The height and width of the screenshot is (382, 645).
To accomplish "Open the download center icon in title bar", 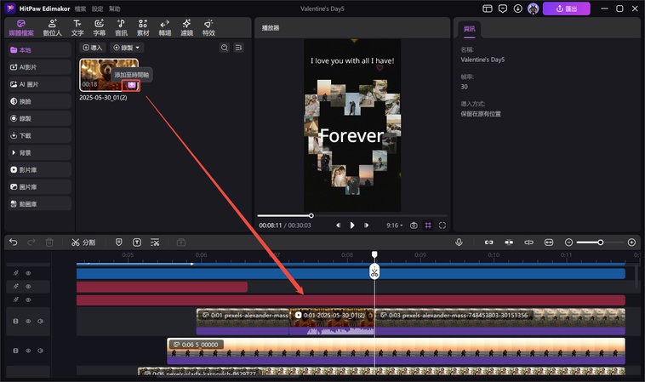I will [x=518, y=9].
